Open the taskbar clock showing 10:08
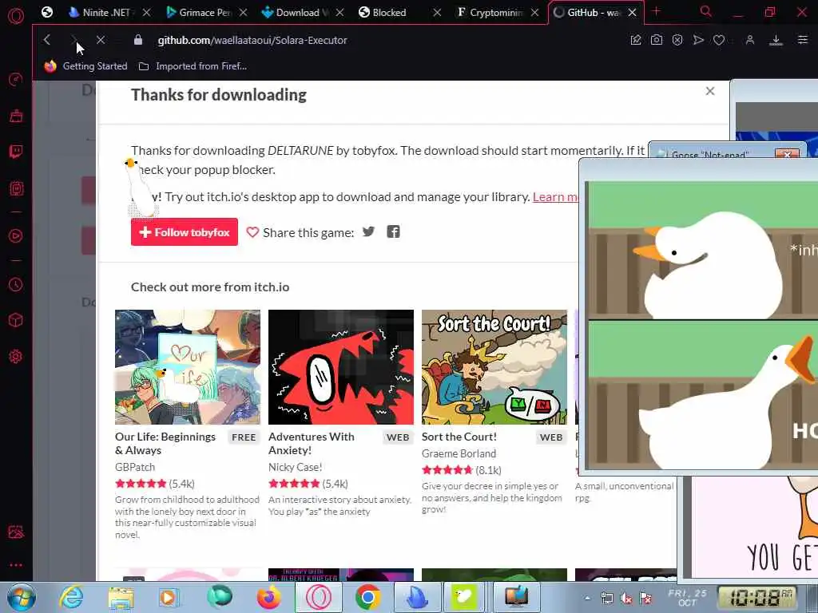The width and height of the screenshot is (818, 613). (x=756, y=597)
